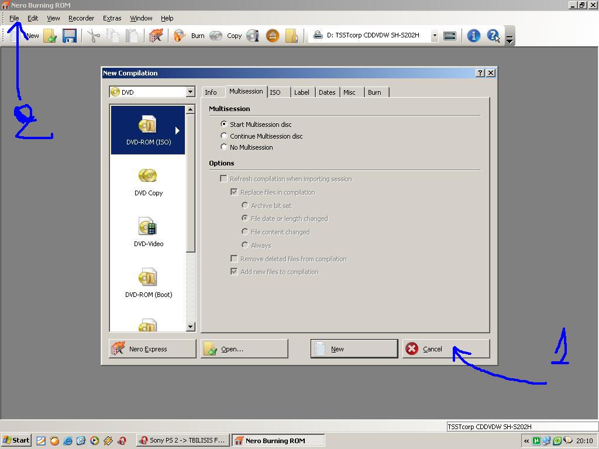Click the blue info circle icon
The image size is (599, 449).
(474, 36)
